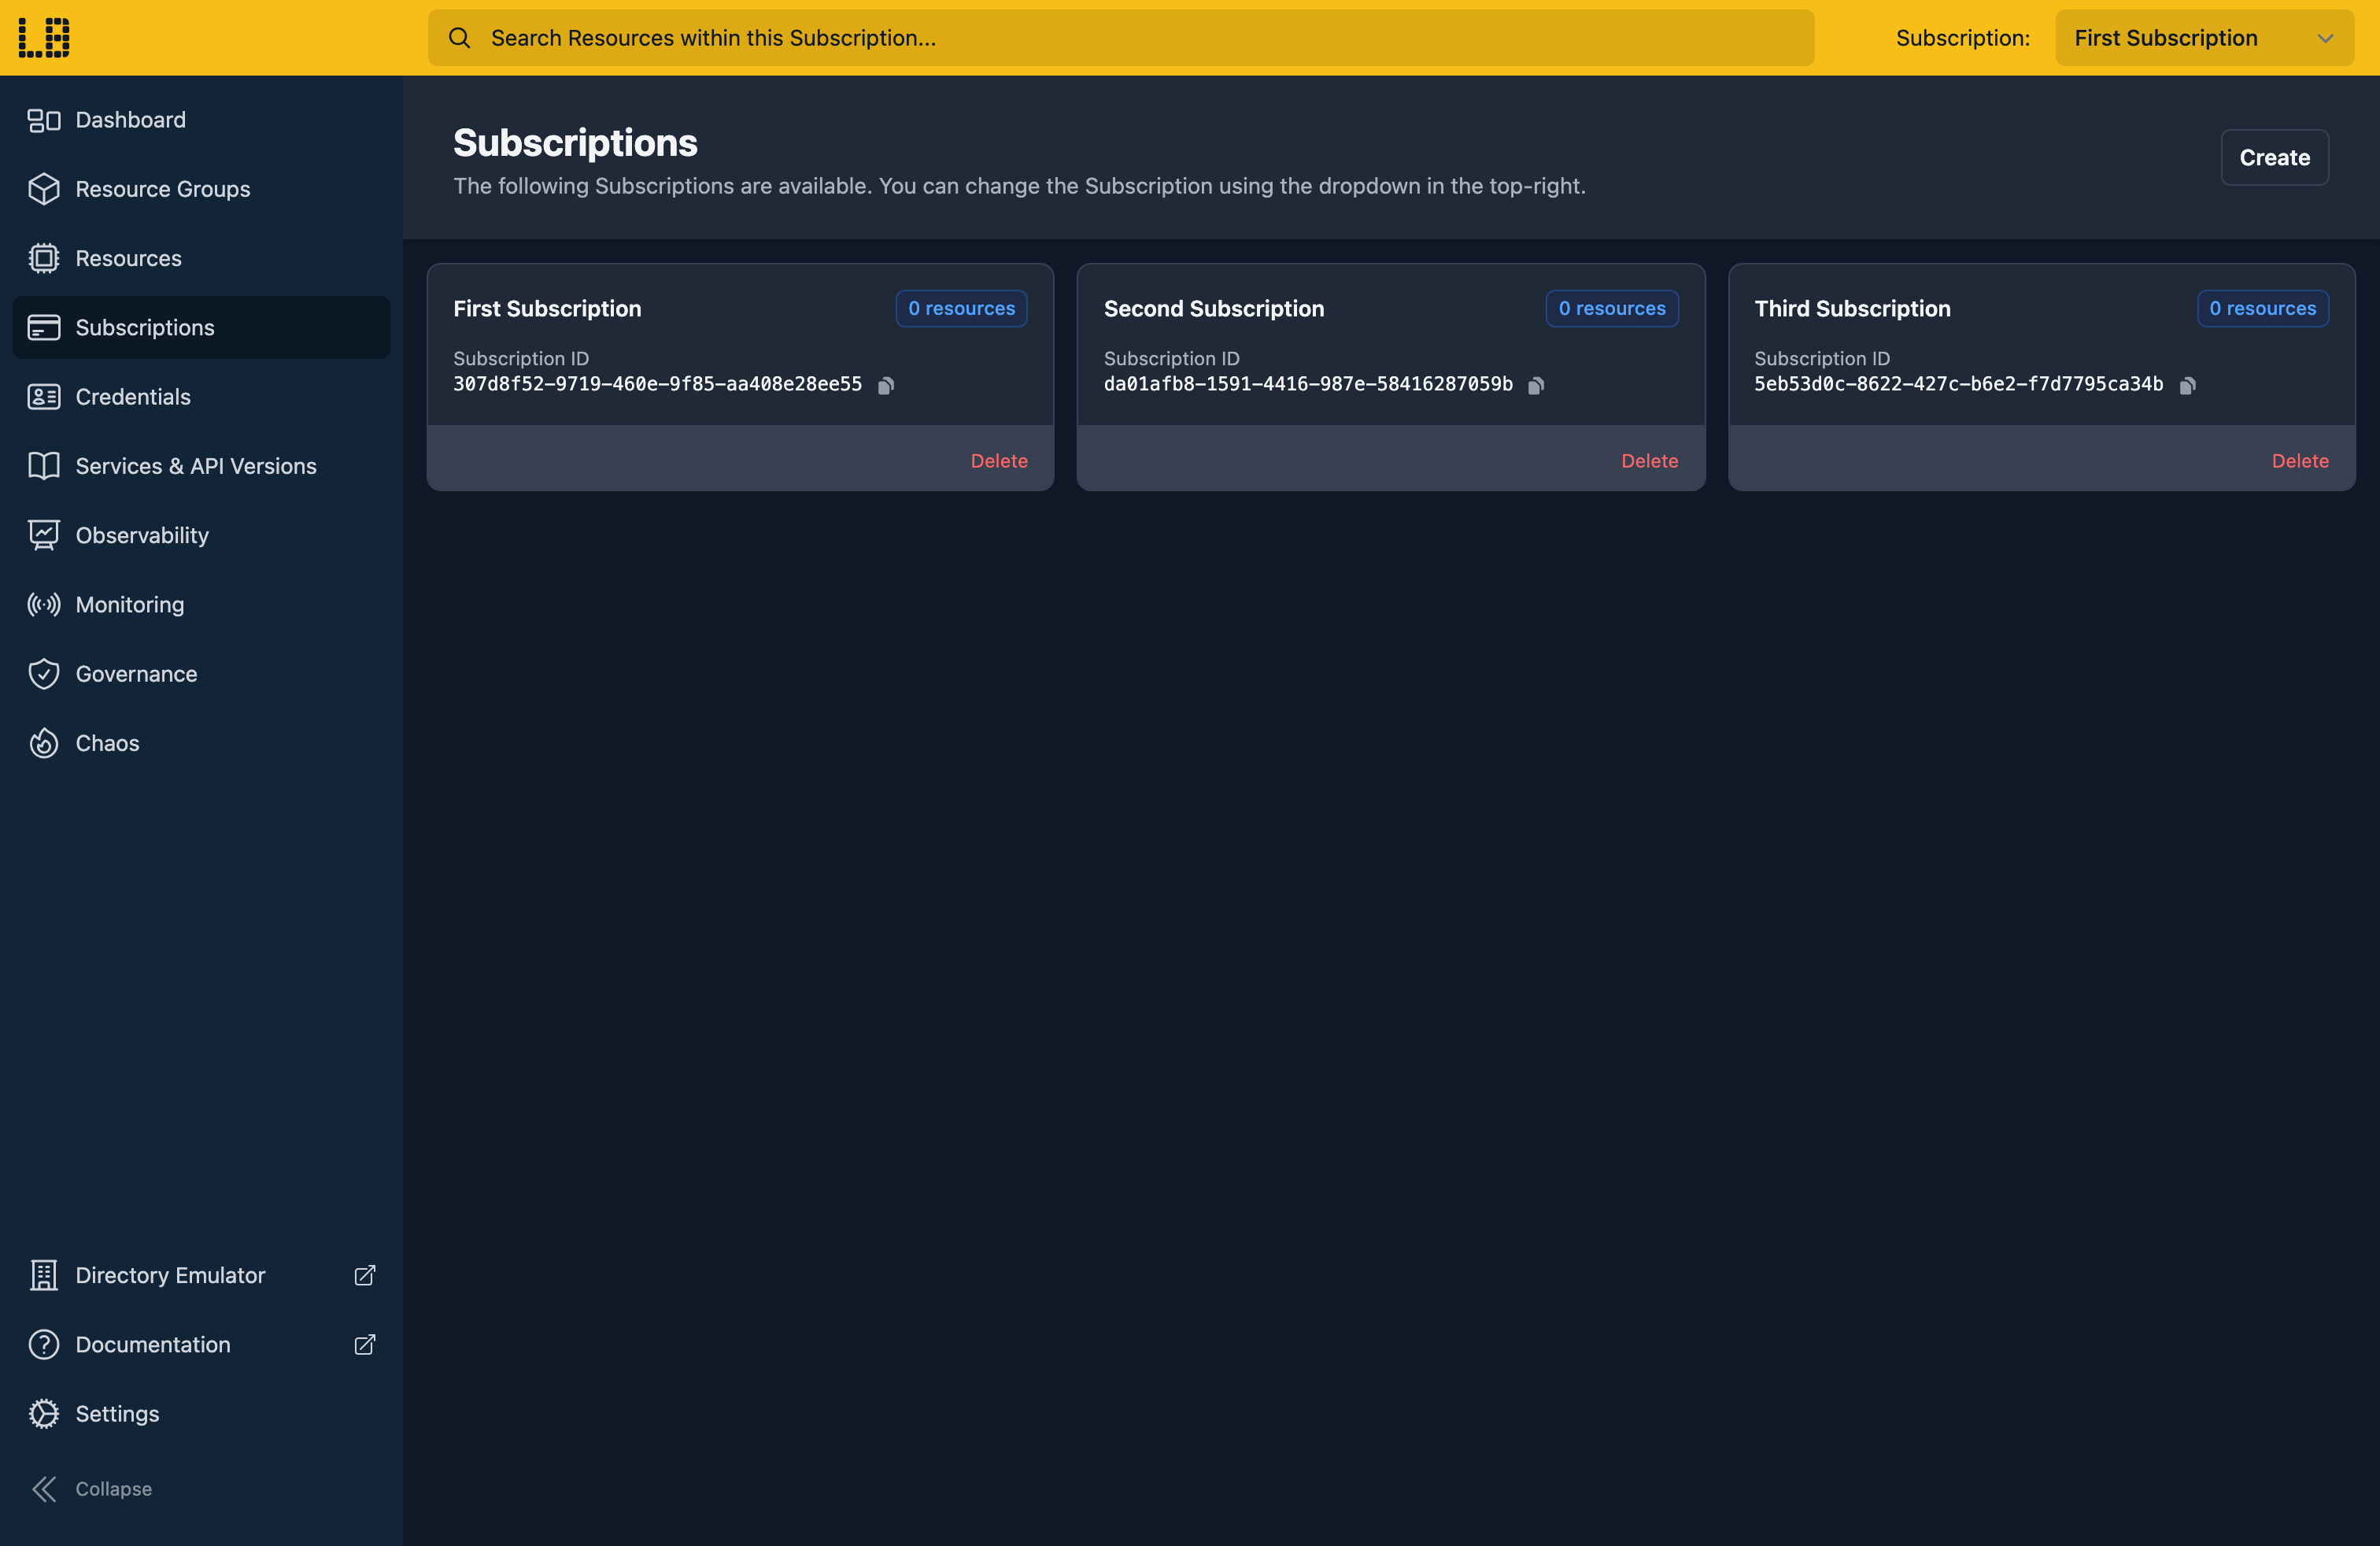Screen dimensions: 2380x1546
Task: Click the Observability chart icon
Action: click(44, 535)
